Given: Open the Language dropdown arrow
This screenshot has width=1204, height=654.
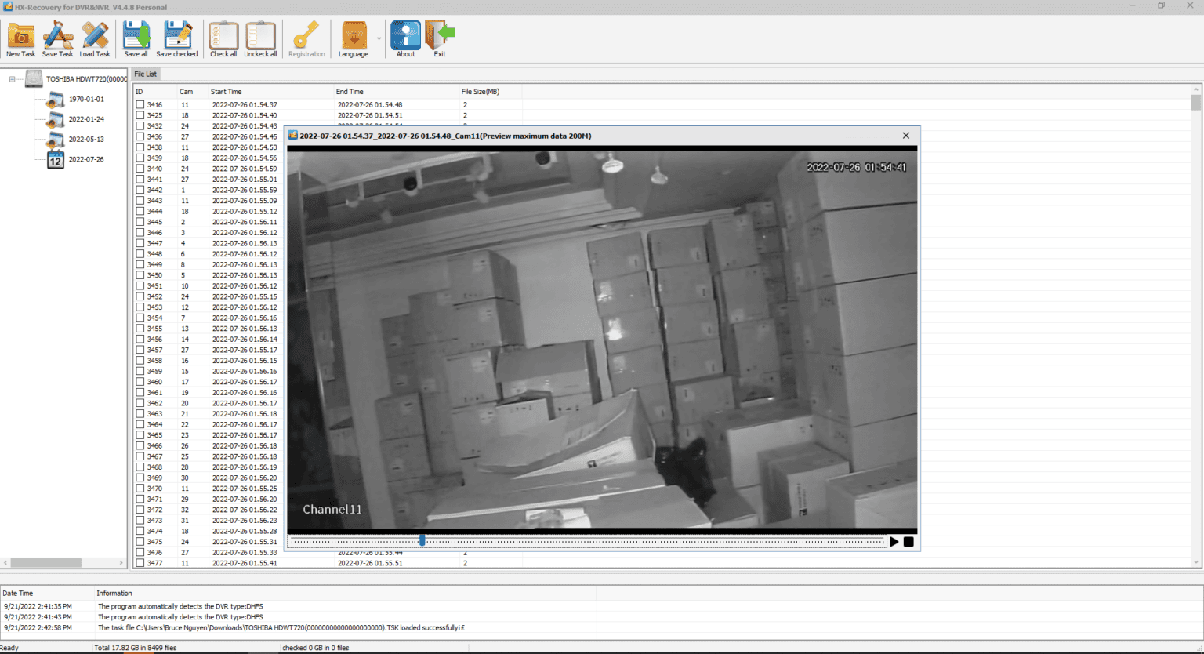Looking at the screenshot, I should (x=379, y=38).
